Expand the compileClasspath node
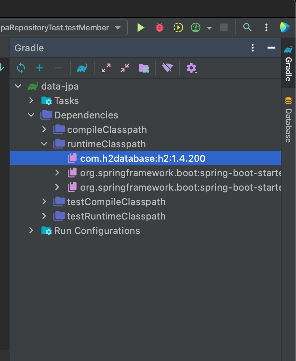Image resolution: width=296 pixels, height=361 pixels. tap(44, 129)
